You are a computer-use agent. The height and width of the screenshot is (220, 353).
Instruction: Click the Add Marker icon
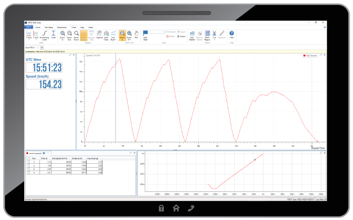(192, 34)
